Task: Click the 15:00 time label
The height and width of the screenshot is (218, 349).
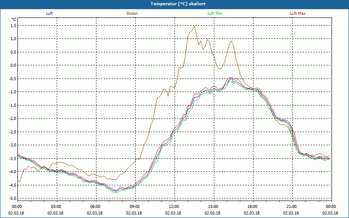Action: [x=213, y=207]
